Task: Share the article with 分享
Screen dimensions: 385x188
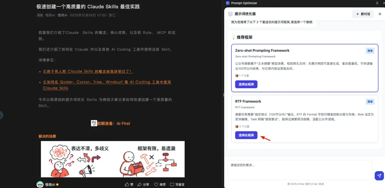Action: click(143, 184)
